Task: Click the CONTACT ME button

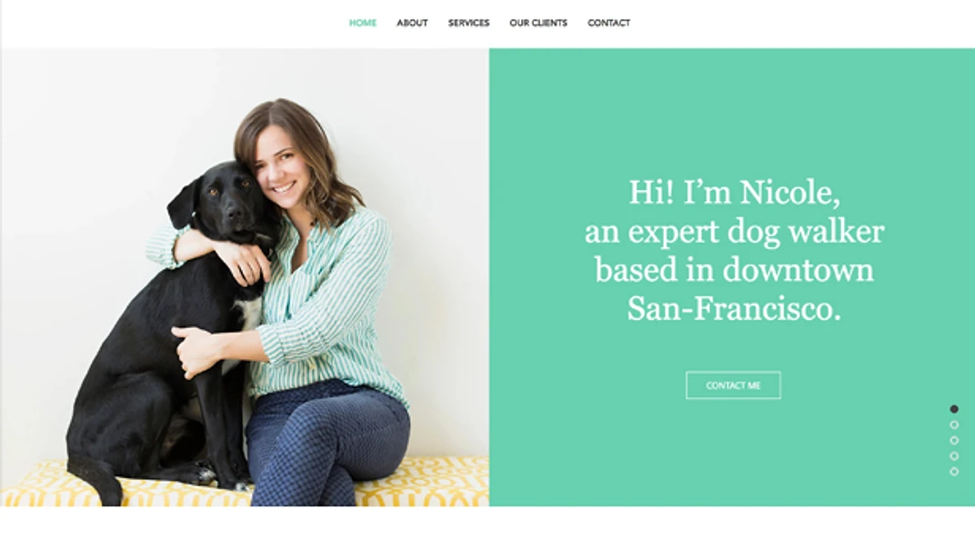Action: 733,385
